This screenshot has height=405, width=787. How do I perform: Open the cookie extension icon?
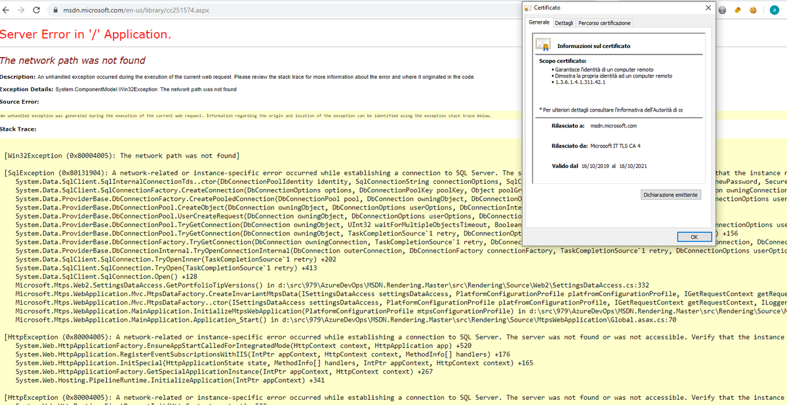(754, 10)
